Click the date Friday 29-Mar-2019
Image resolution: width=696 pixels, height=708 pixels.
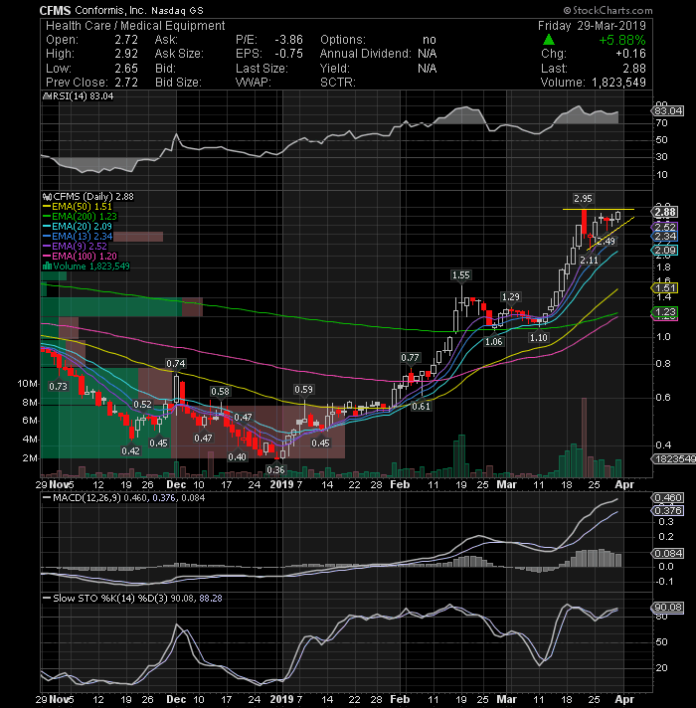click(592, 26)
